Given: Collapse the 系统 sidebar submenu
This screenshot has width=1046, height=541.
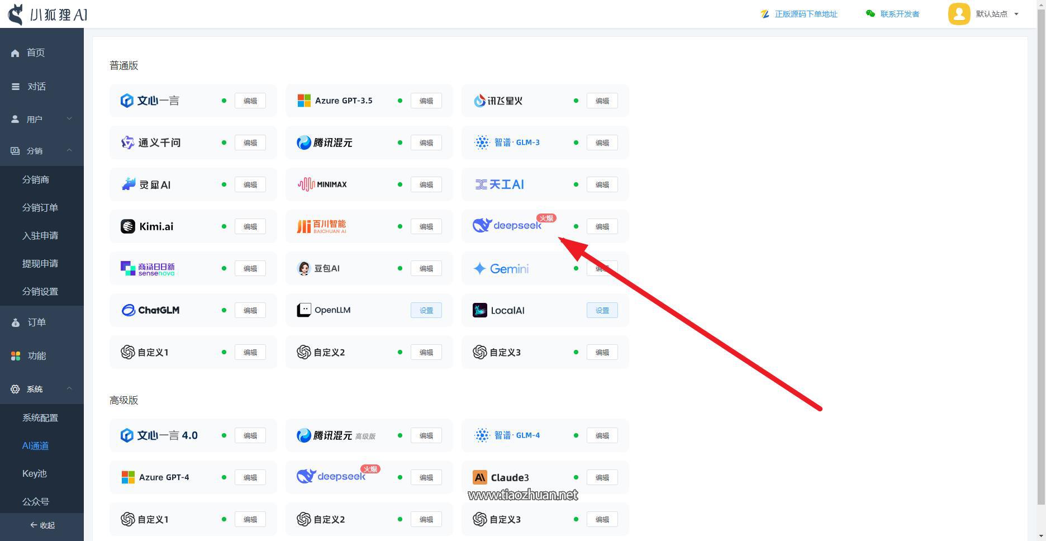Looking at the screenshot, I should coord(42,388).
